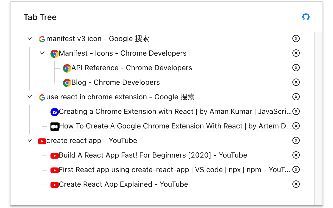Switch to API Reference - Chrome Developers tab

click(132, 68)
